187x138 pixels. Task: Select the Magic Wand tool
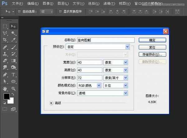pos(14,33)
